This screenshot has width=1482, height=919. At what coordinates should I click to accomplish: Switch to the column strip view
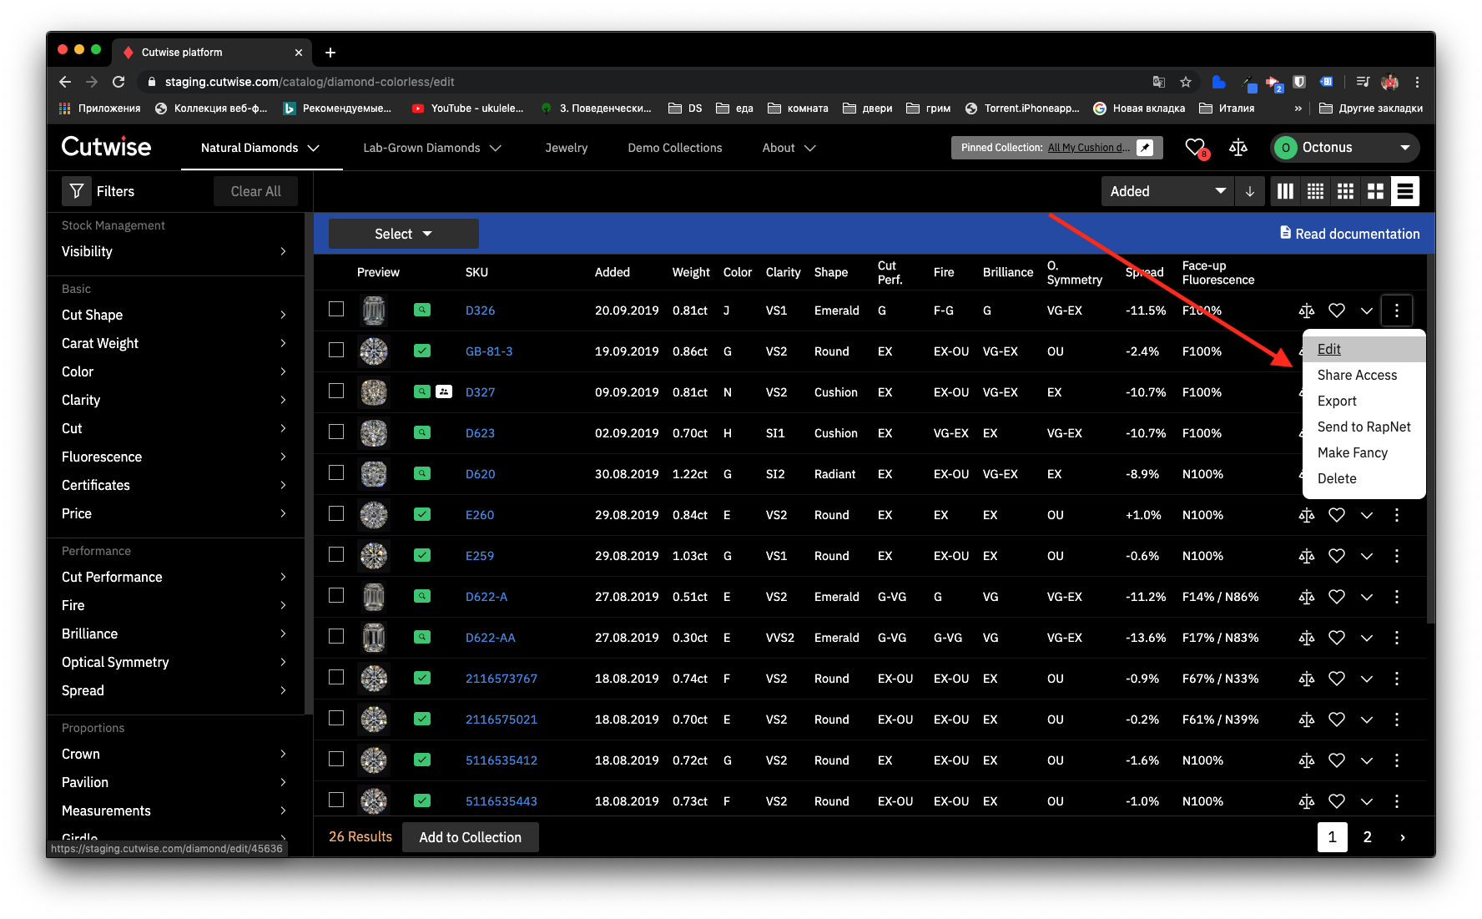[1285, 191]
